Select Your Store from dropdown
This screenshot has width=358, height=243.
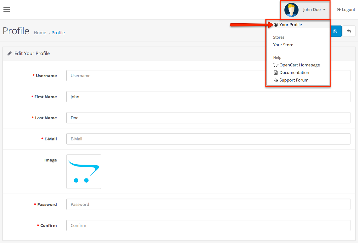point(283,45)
